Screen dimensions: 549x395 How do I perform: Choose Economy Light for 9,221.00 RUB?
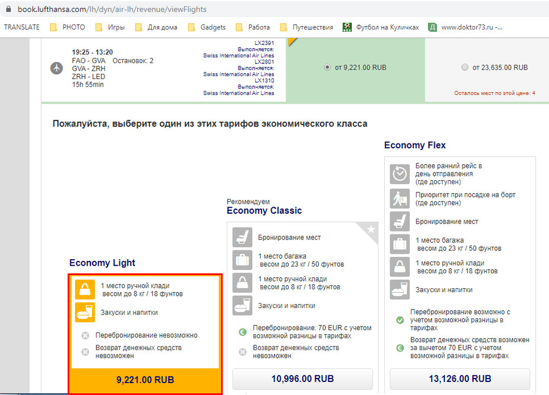(145, 380)
